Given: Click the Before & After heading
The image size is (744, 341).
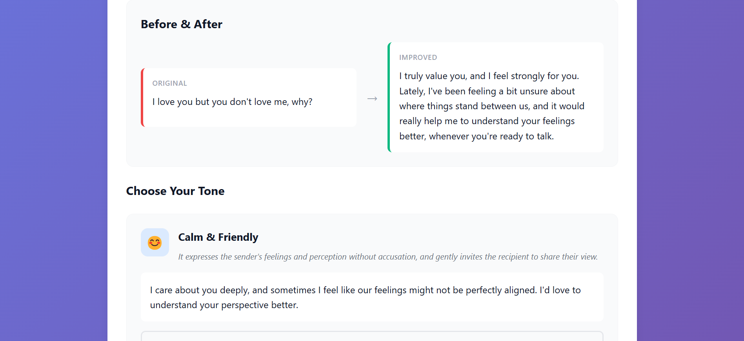Looking at the screenshot, I should click(x=181, y=24).
